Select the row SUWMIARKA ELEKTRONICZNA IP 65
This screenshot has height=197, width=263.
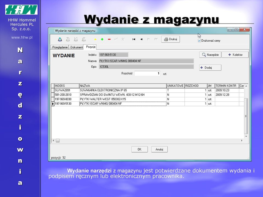(x=148, y=90)
